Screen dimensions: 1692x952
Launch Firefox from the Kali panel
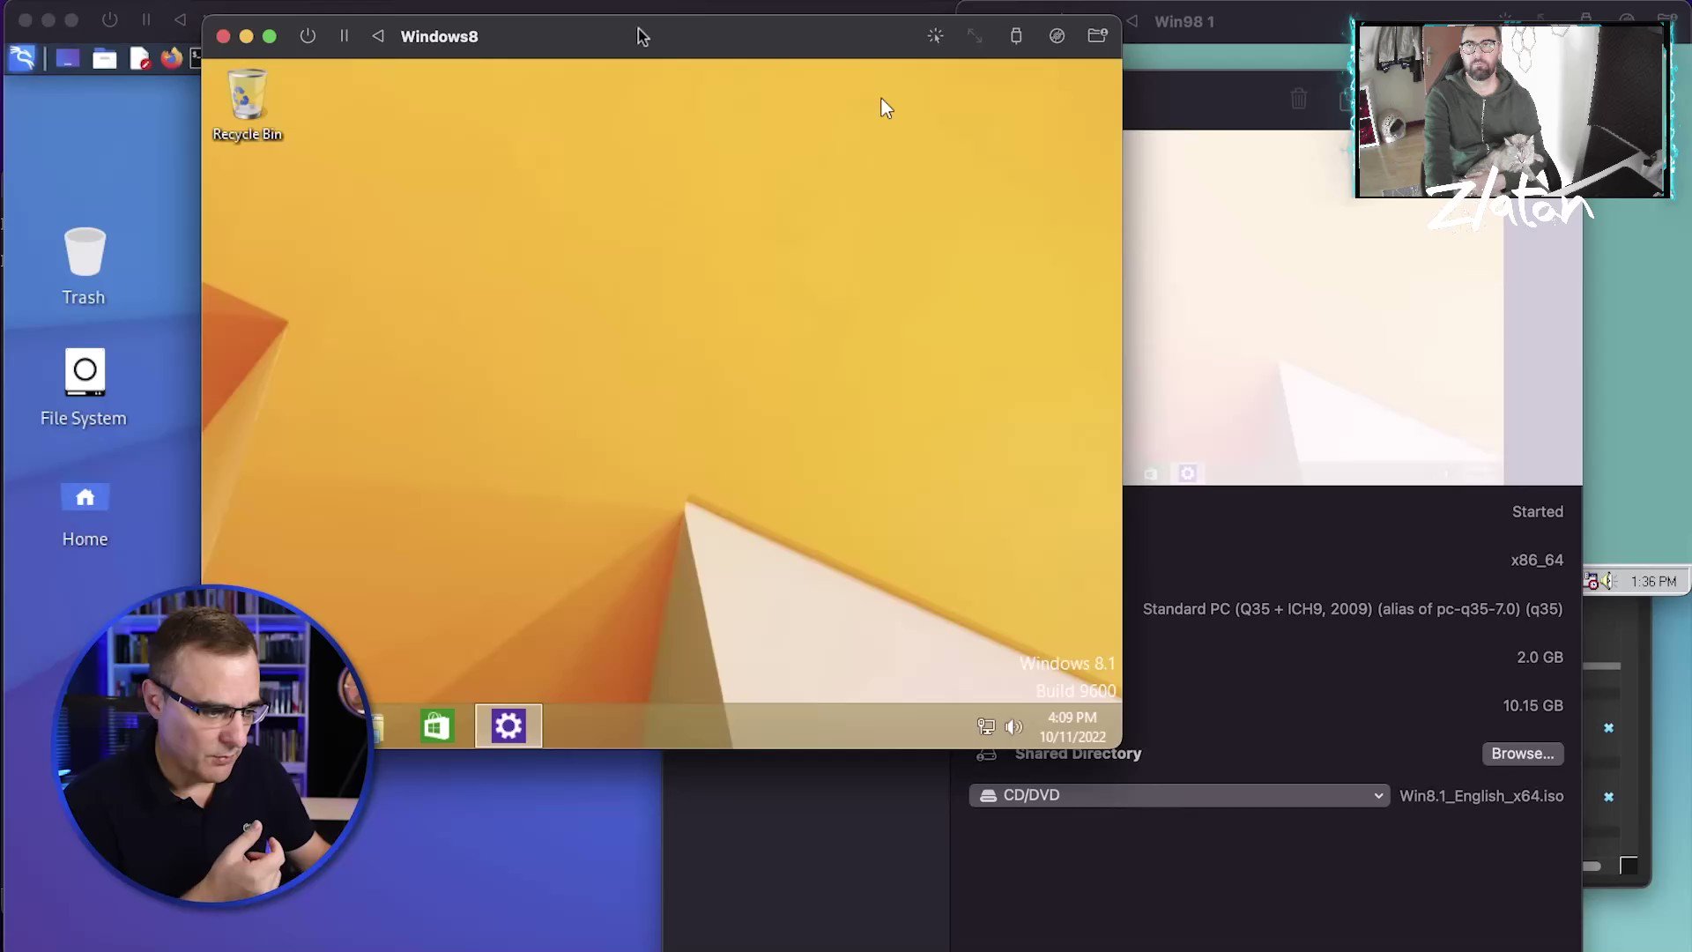171,59
